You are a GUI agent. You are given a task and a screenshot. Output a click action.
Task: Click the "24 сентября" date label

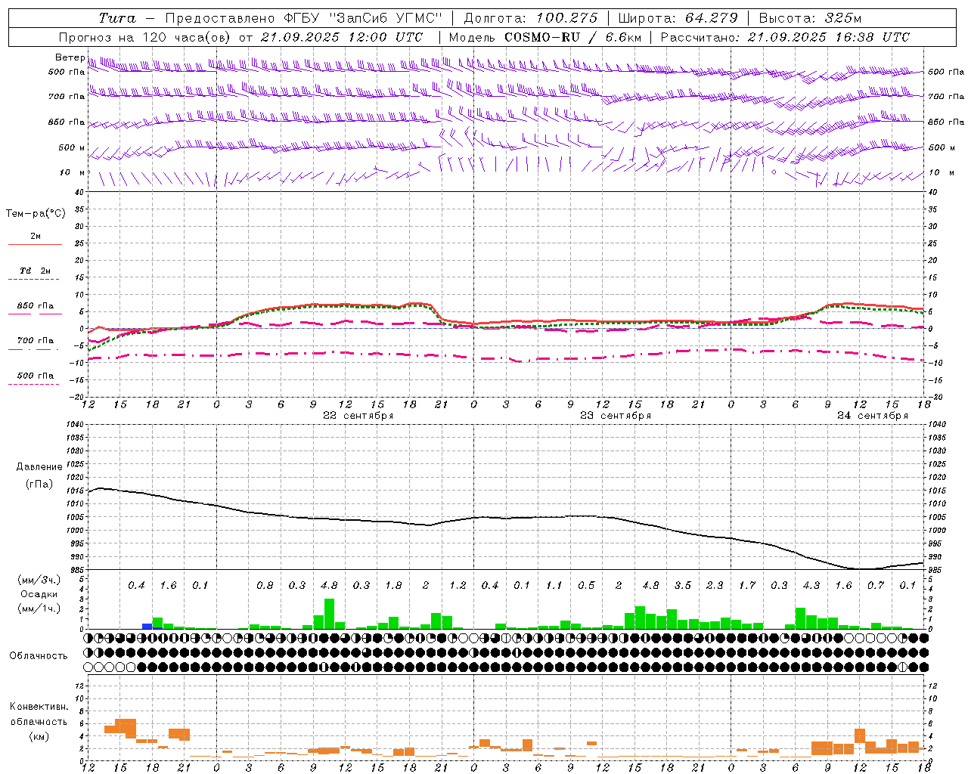(872, 416)
